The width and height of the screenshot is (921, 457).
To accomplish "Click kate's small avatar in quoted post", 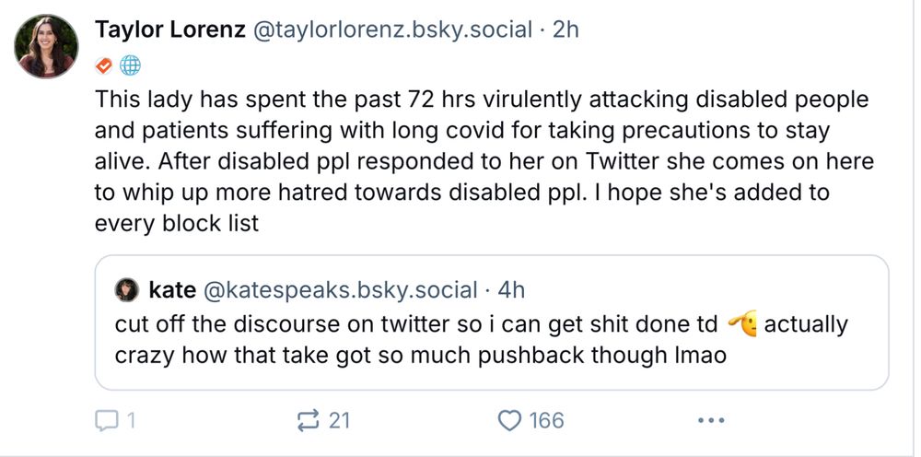I will pyautogui.click(x=126, y=289).
